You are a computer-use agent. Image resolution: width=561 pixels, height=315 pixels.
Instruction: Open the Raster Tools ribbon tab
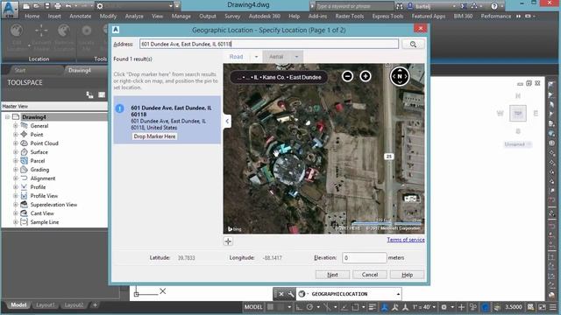point(349,16)
